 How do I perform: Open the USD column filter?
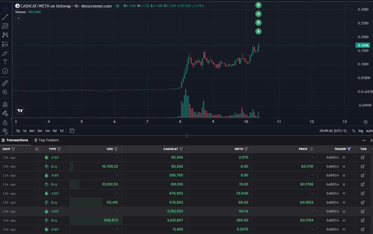pos(116,149)
